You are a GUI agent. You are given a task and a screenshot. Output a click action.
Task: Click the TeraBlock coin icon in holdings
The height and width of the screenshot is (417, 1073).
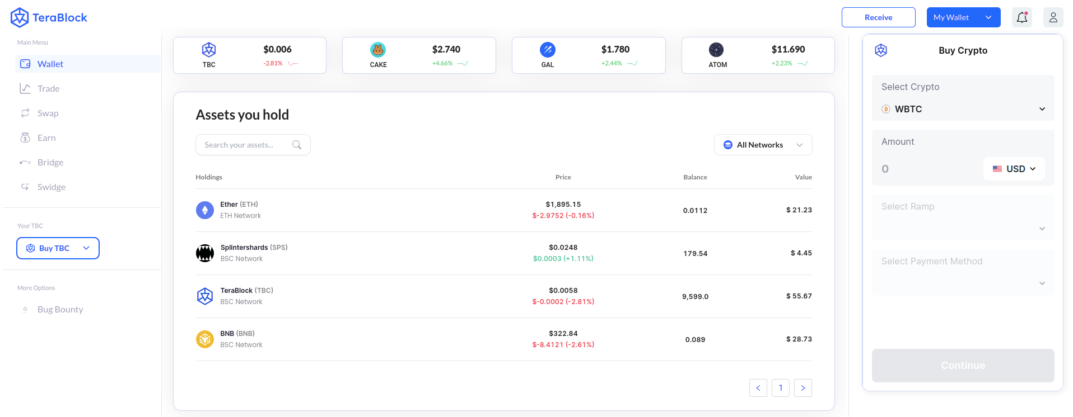[x=205, y=296]
